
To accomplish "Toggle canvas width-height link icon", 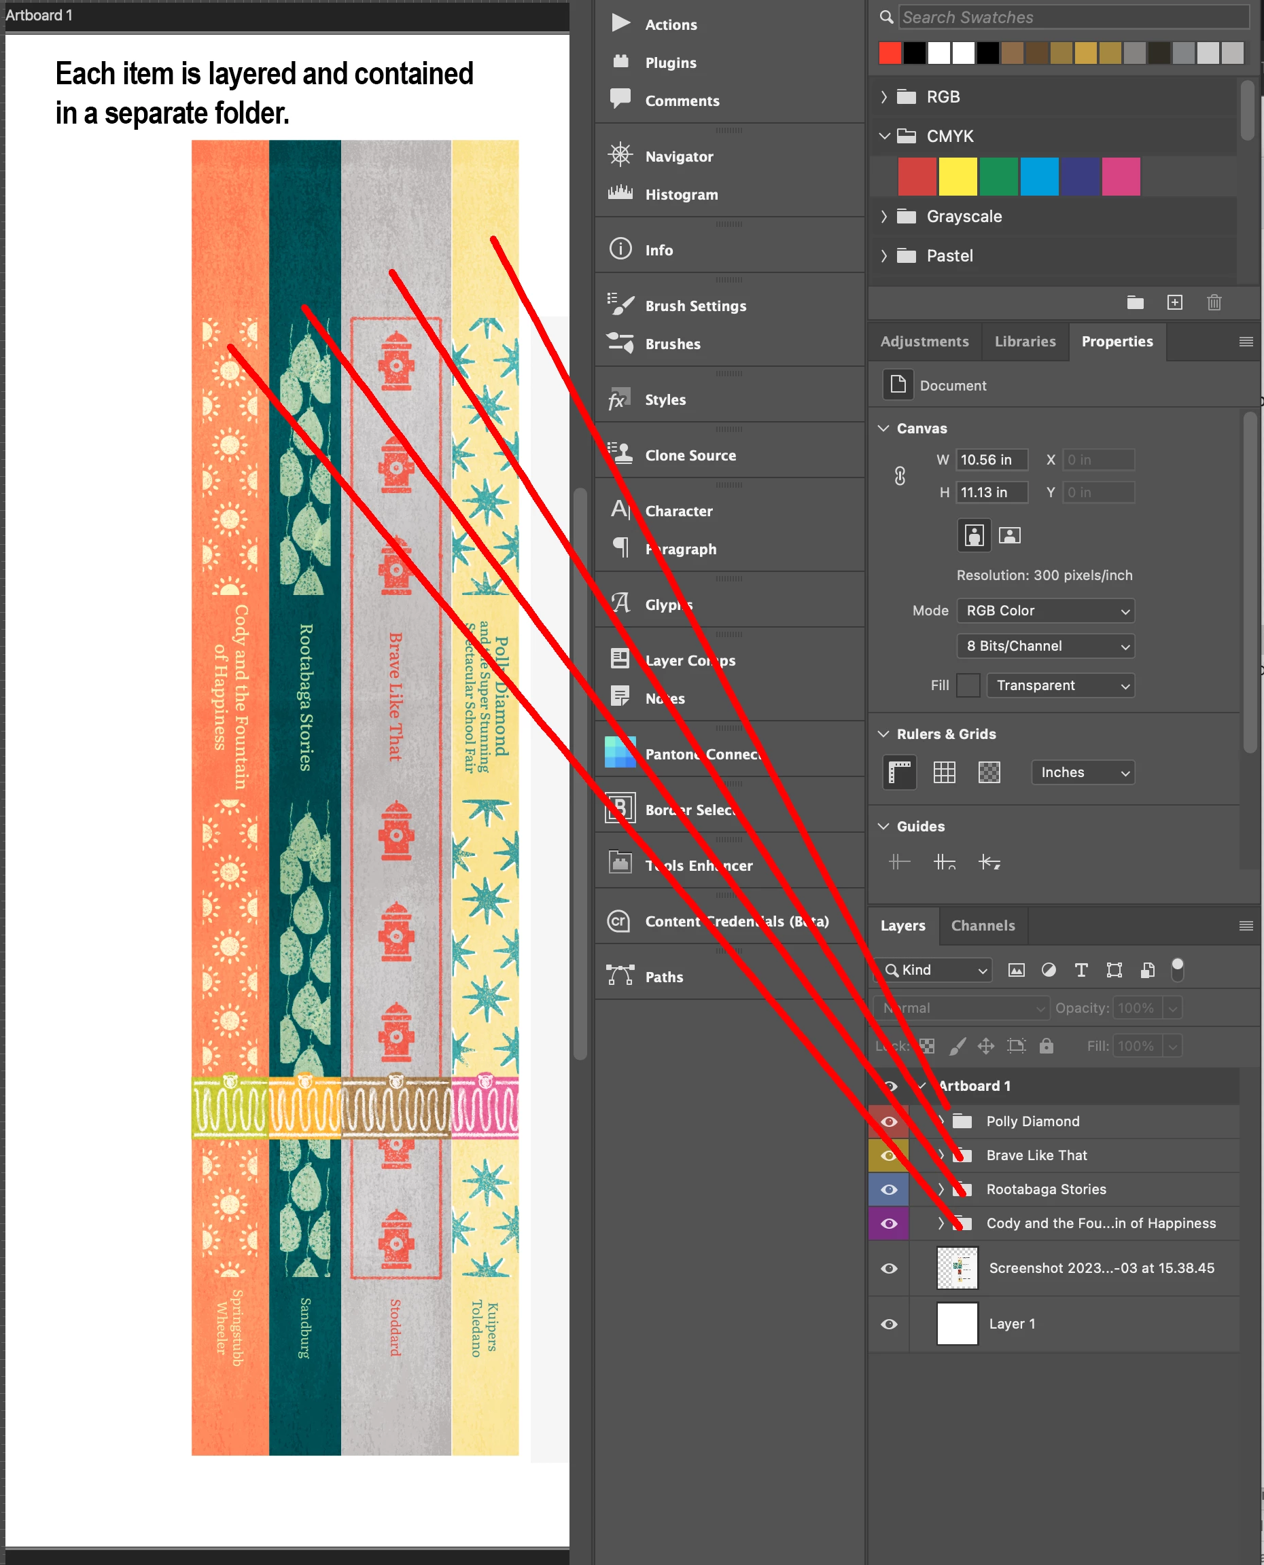I will click(900, 476).
